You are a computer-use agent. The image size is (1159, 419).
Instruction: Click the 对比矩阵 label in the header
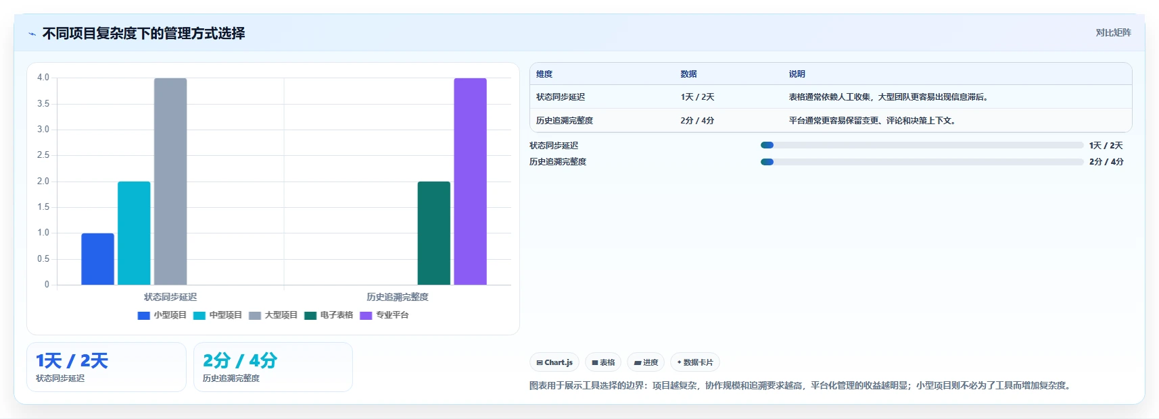click(x=1113, y=32)
